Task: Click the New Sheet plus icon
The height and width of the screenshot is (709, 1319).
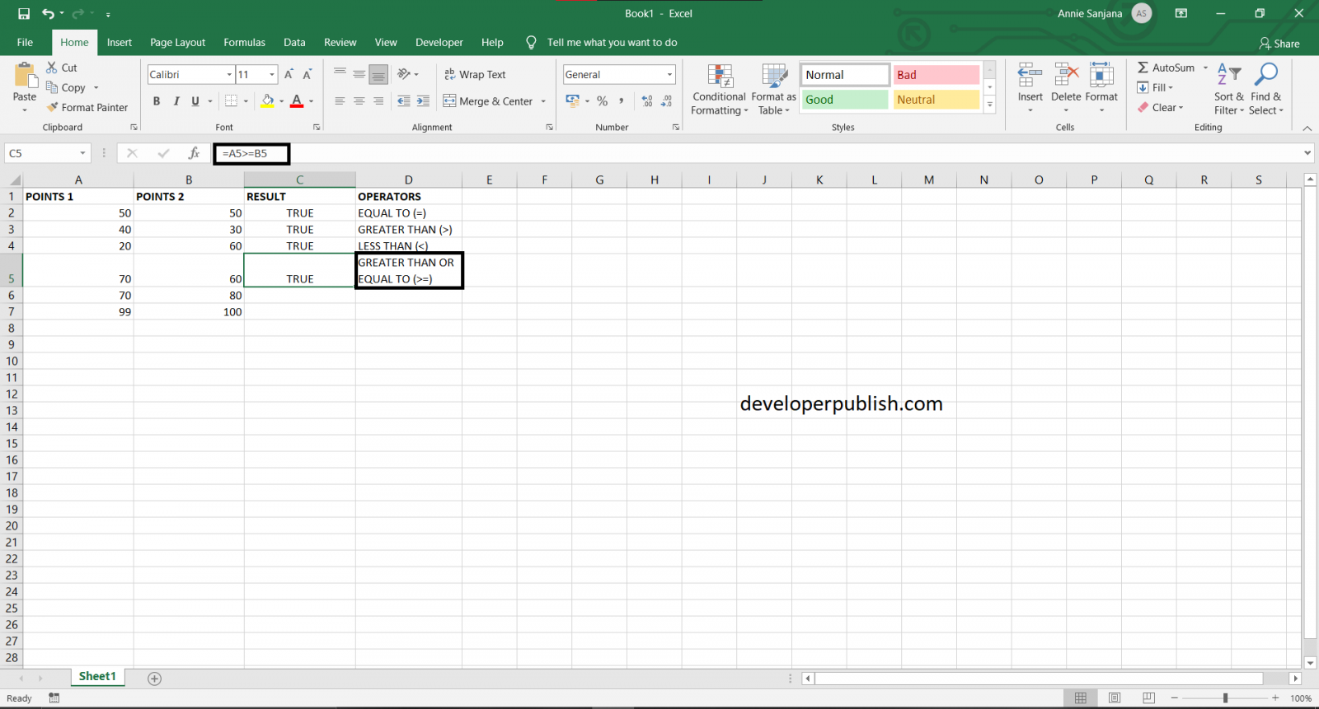Action: (154, 679)
